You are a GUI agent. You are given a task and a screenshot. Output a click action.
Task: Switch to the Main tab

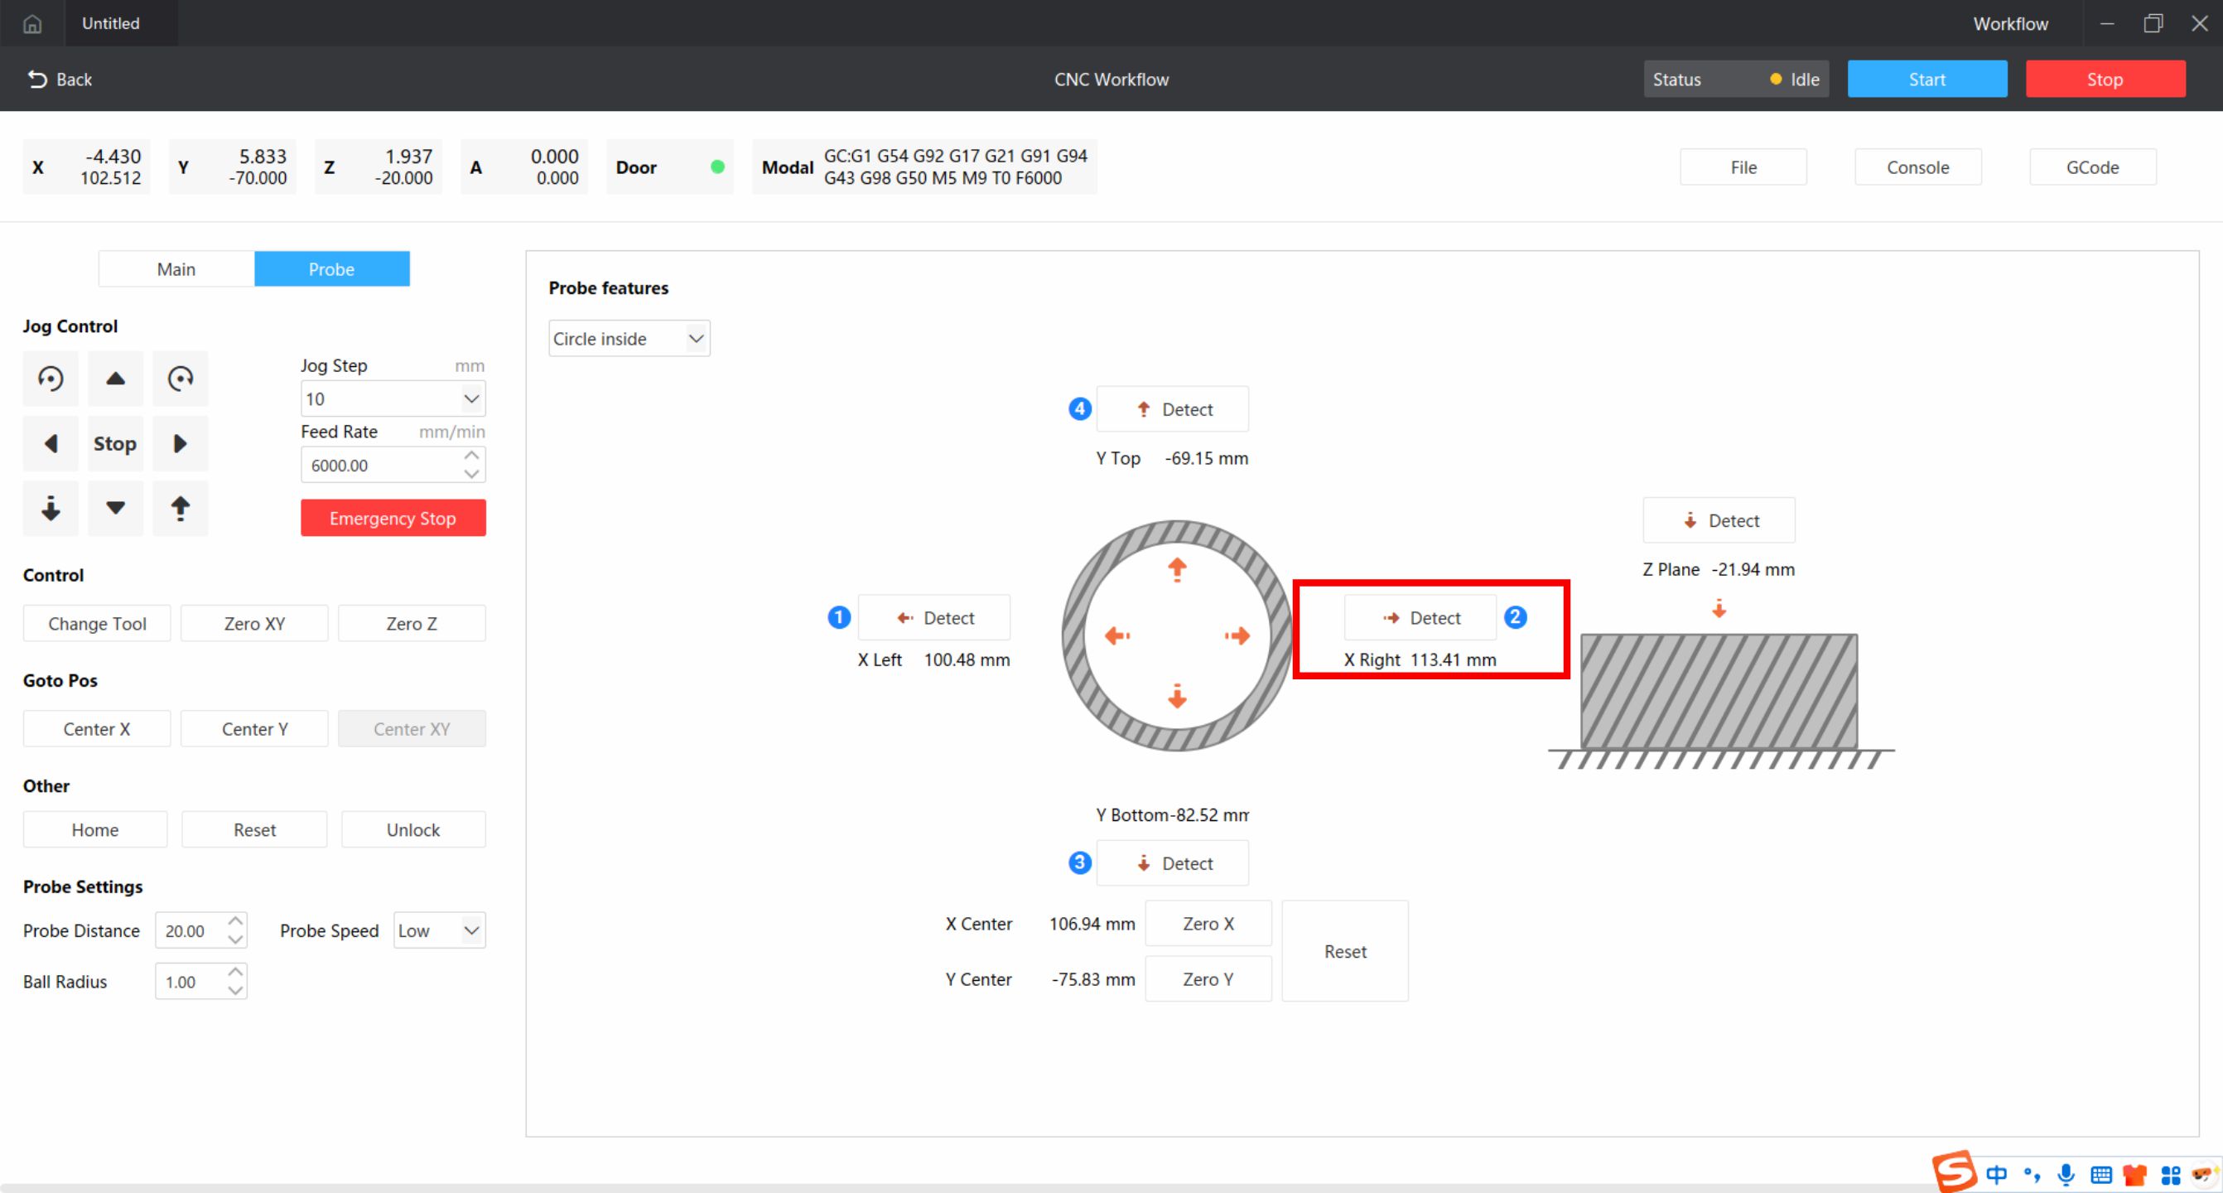[176, 268]
